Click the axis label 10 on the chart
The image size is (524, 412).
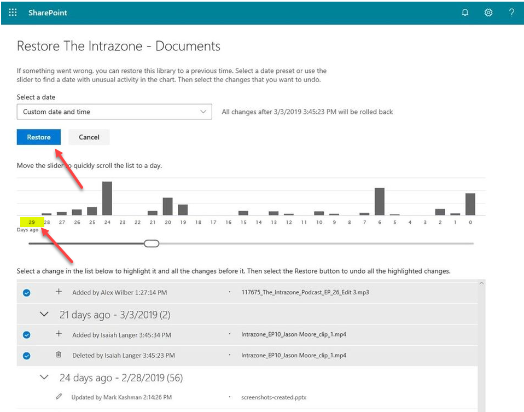pos(319,222)
